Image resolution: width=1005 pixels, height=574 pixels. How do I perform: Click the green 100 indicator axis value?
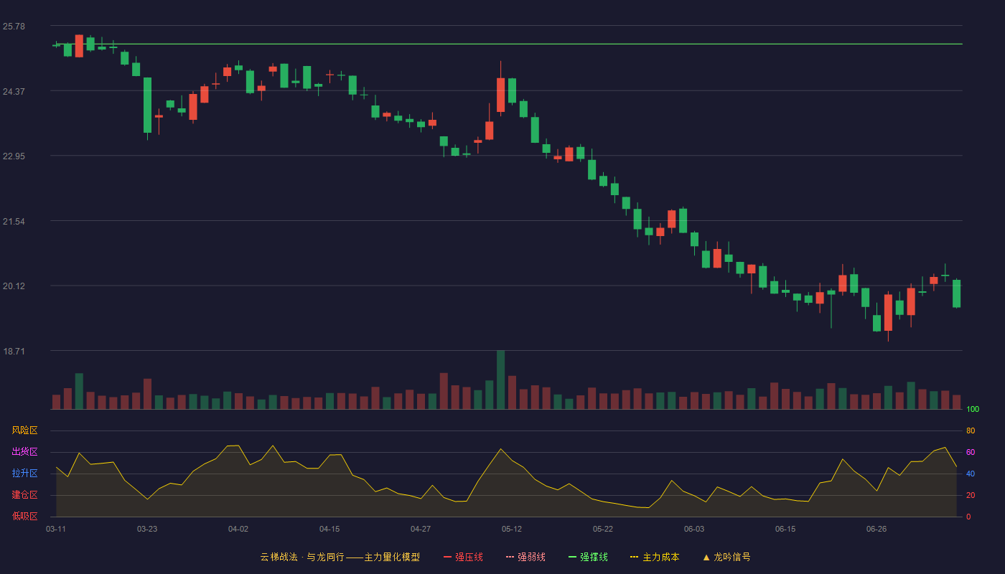973,410
